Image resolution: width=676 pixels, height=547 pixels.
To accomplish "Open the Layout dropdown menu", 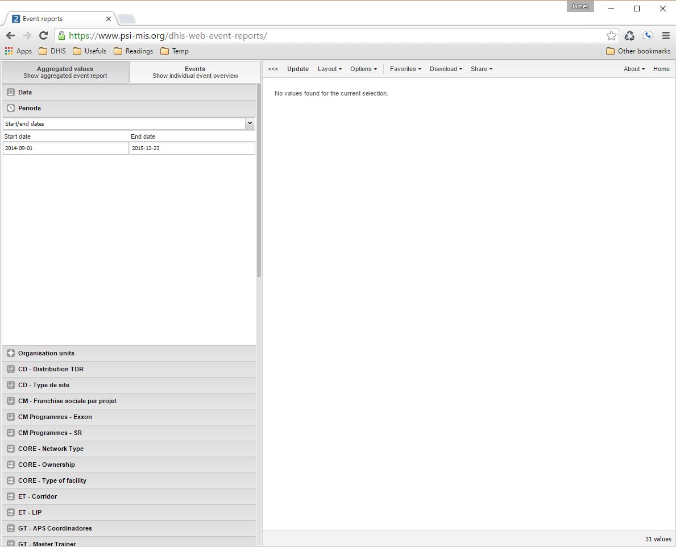I will click(329, 69).
